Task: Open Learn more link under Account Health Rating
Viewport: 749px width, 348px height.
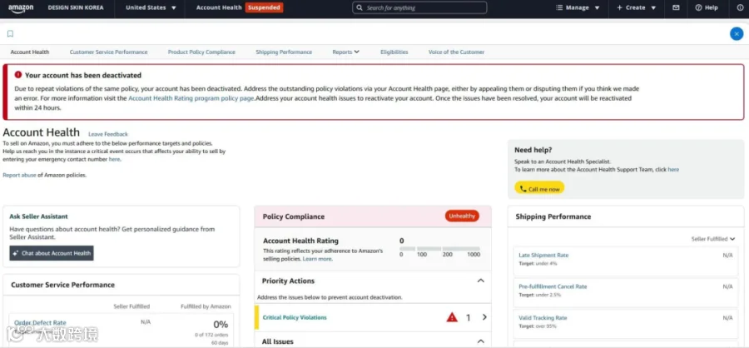Action: coord(317,259)
